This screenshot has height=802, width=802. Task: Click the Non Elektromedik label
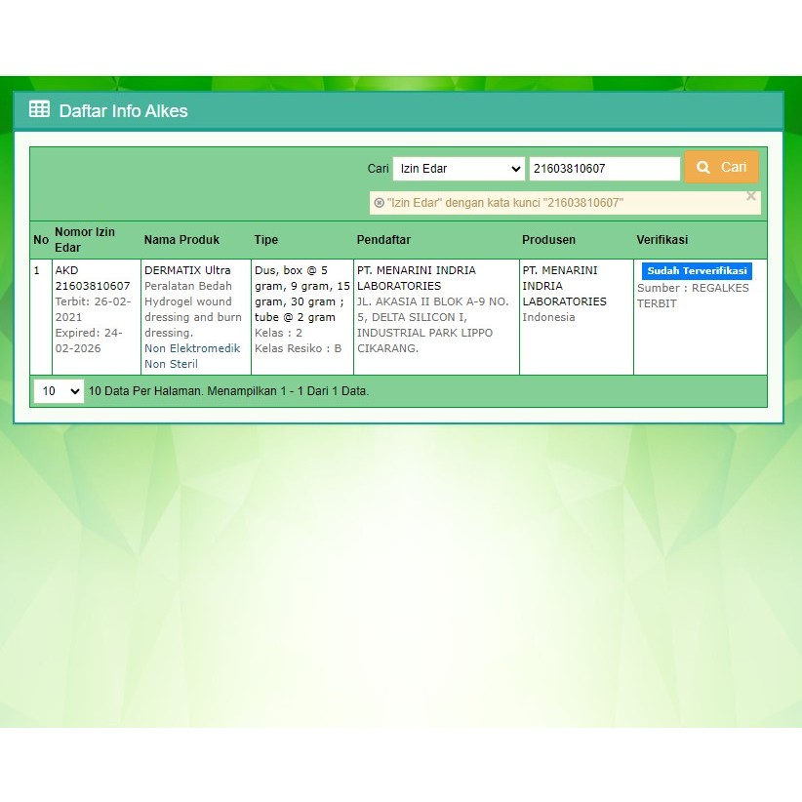192,348
